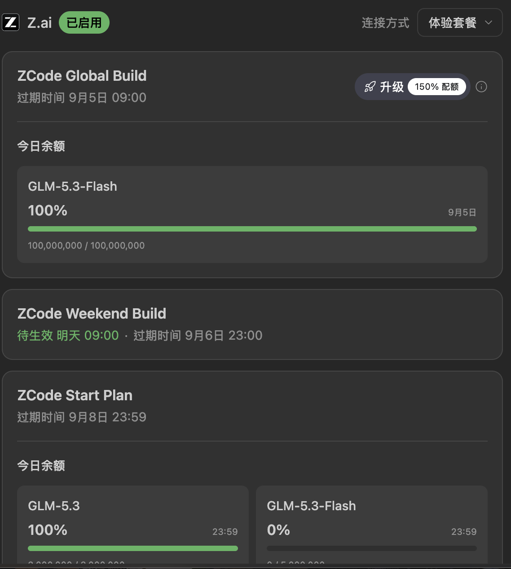
Task: Click the 150% 配额 badge
Action: [437, 87]
